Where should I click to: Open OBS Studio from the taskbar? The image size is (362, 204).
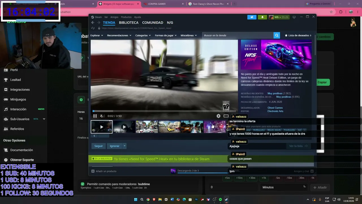(214, 199)
